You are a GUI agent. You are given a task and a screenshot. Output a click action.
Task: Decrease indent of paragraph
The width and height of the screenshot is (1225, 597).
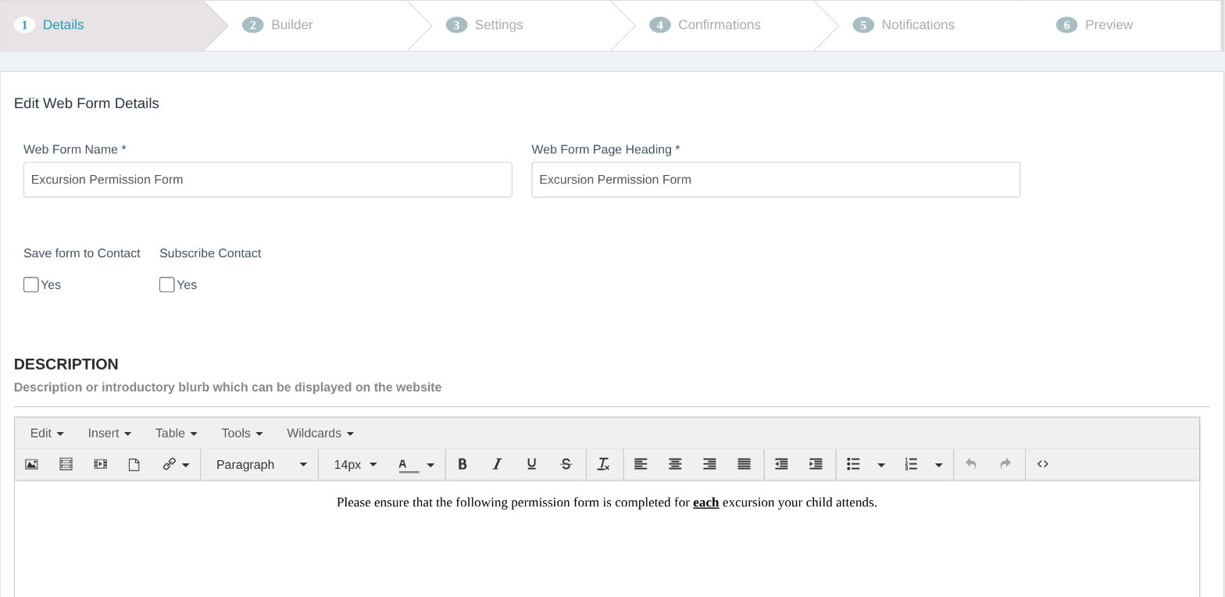[x=781, y=464]
